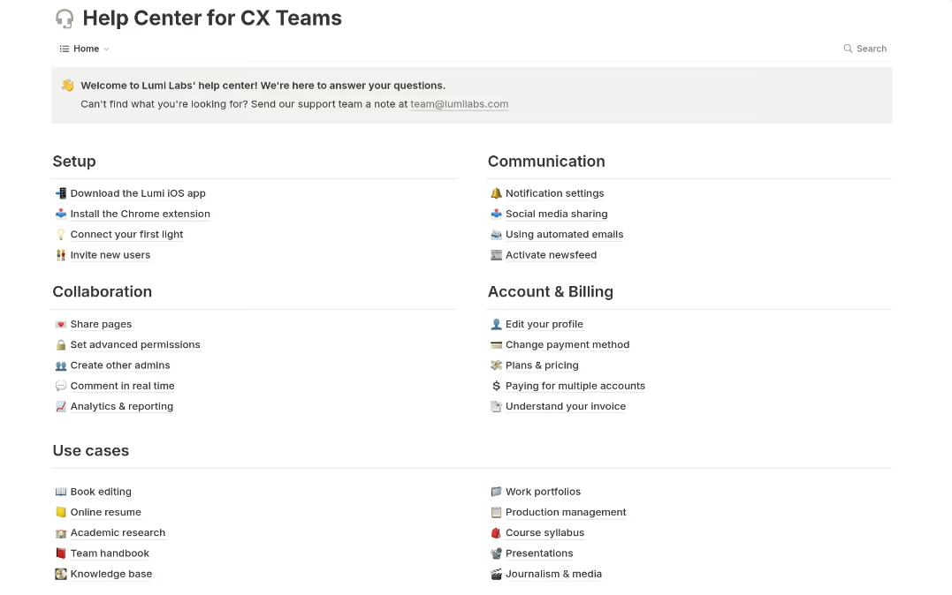Click the credit card icon beside Change payment method

(x=497, y=344)
